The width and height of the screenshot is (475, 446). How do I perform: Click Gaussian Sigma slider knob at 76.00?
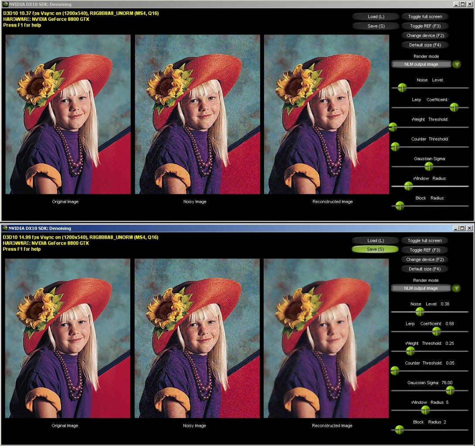[x=450, y=391]
